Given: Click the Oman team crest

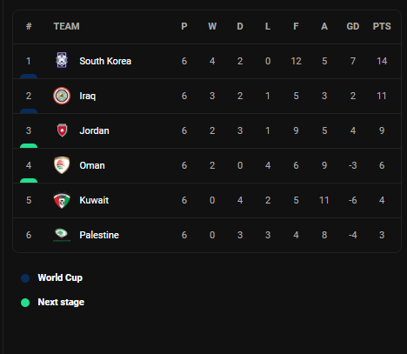Looking at the screenshot, I should (62, 165).
